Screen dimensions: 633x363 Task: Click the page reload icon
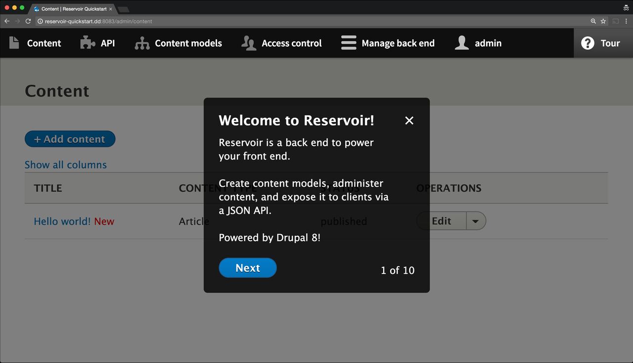coord(28,21)
